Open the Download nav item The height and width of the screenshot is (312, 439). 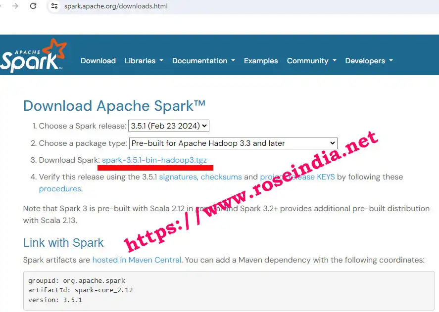(98, 61)
